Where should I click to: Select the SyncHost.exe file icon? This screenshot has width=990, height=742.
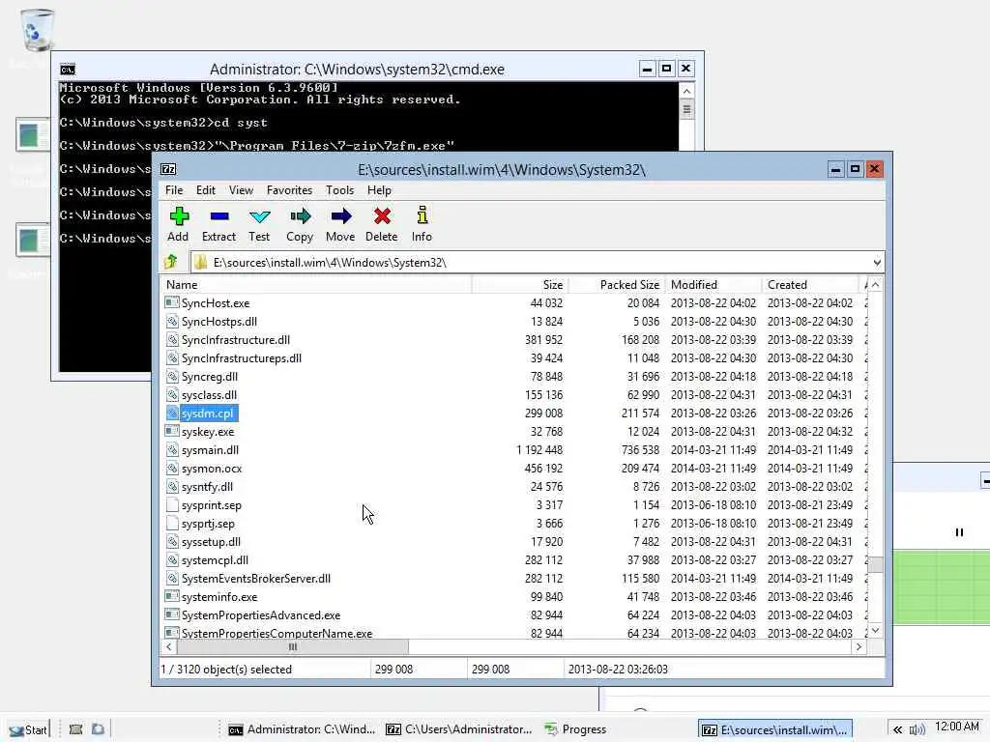coord(172,302)
